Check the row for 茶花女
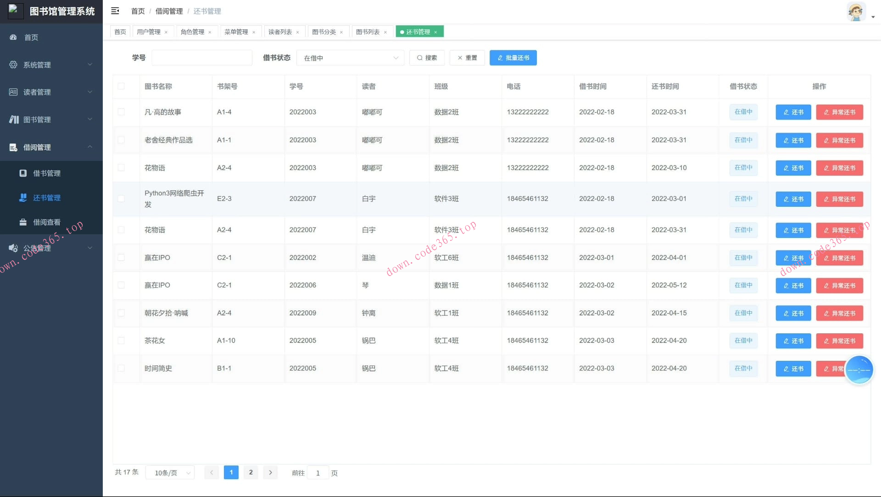 [x=121, y=340]
